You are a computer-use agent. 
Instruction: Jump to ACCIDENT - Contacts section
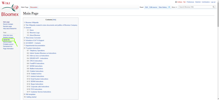33,43
